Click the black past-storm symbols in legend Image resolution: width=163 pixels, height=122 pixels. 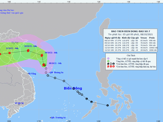click(x=111, y=64)
